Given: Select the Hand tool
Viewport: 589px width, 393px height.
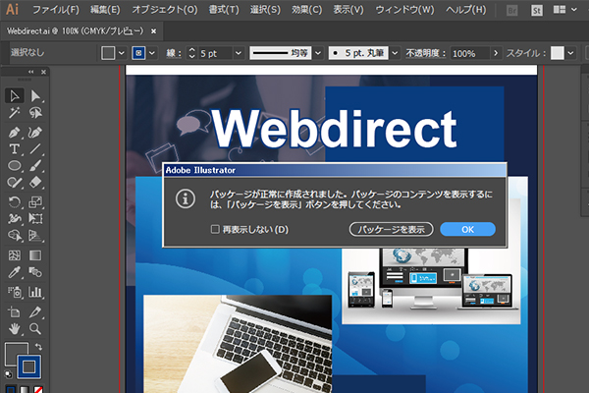Looking at the screenshot, I should coord(15,329).
